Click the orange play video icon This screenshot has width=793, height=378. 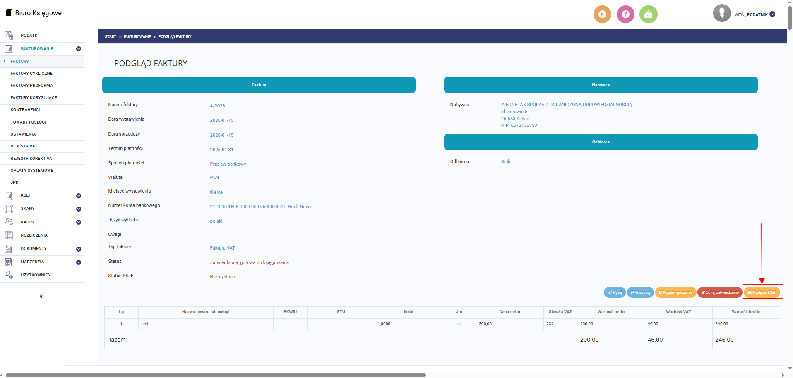602,14
